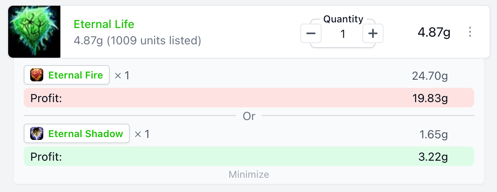
Task: Select the Eternal Fire item name
Action: point(75,75)
